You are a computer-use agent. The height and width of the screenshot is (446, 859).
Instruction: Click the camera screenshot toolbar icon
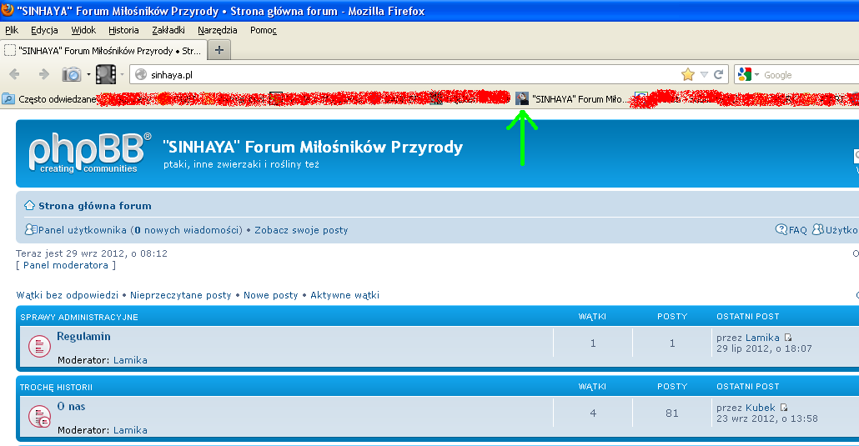pyautogui.click(x=73, y=74)
